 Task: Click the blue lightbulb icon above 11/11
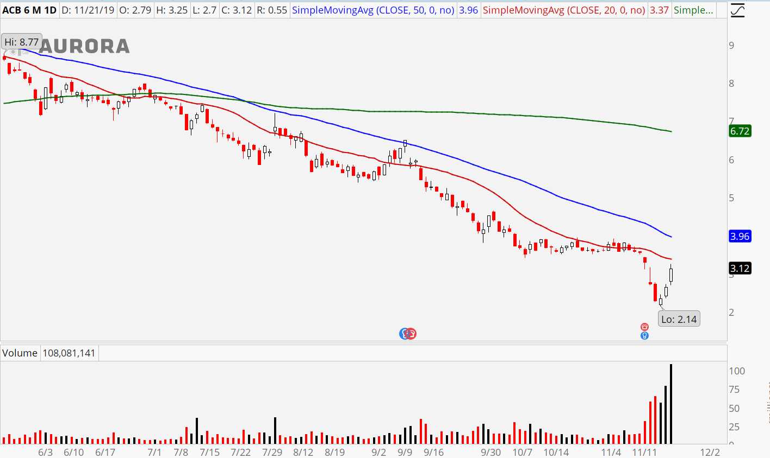tap(644, 335)
